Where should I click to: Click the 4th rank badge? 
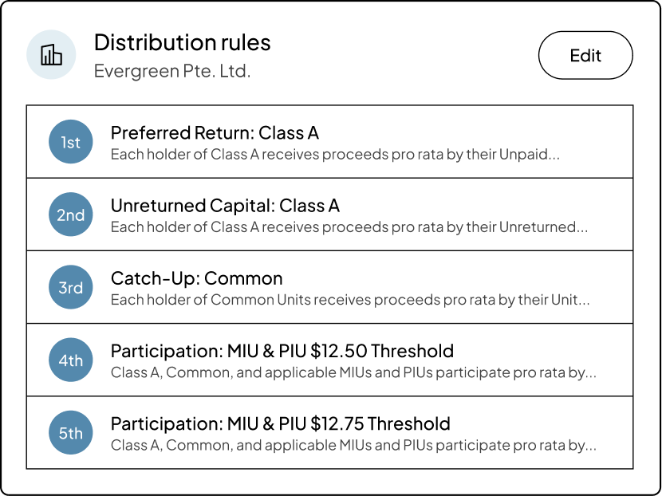pos(71,360)
